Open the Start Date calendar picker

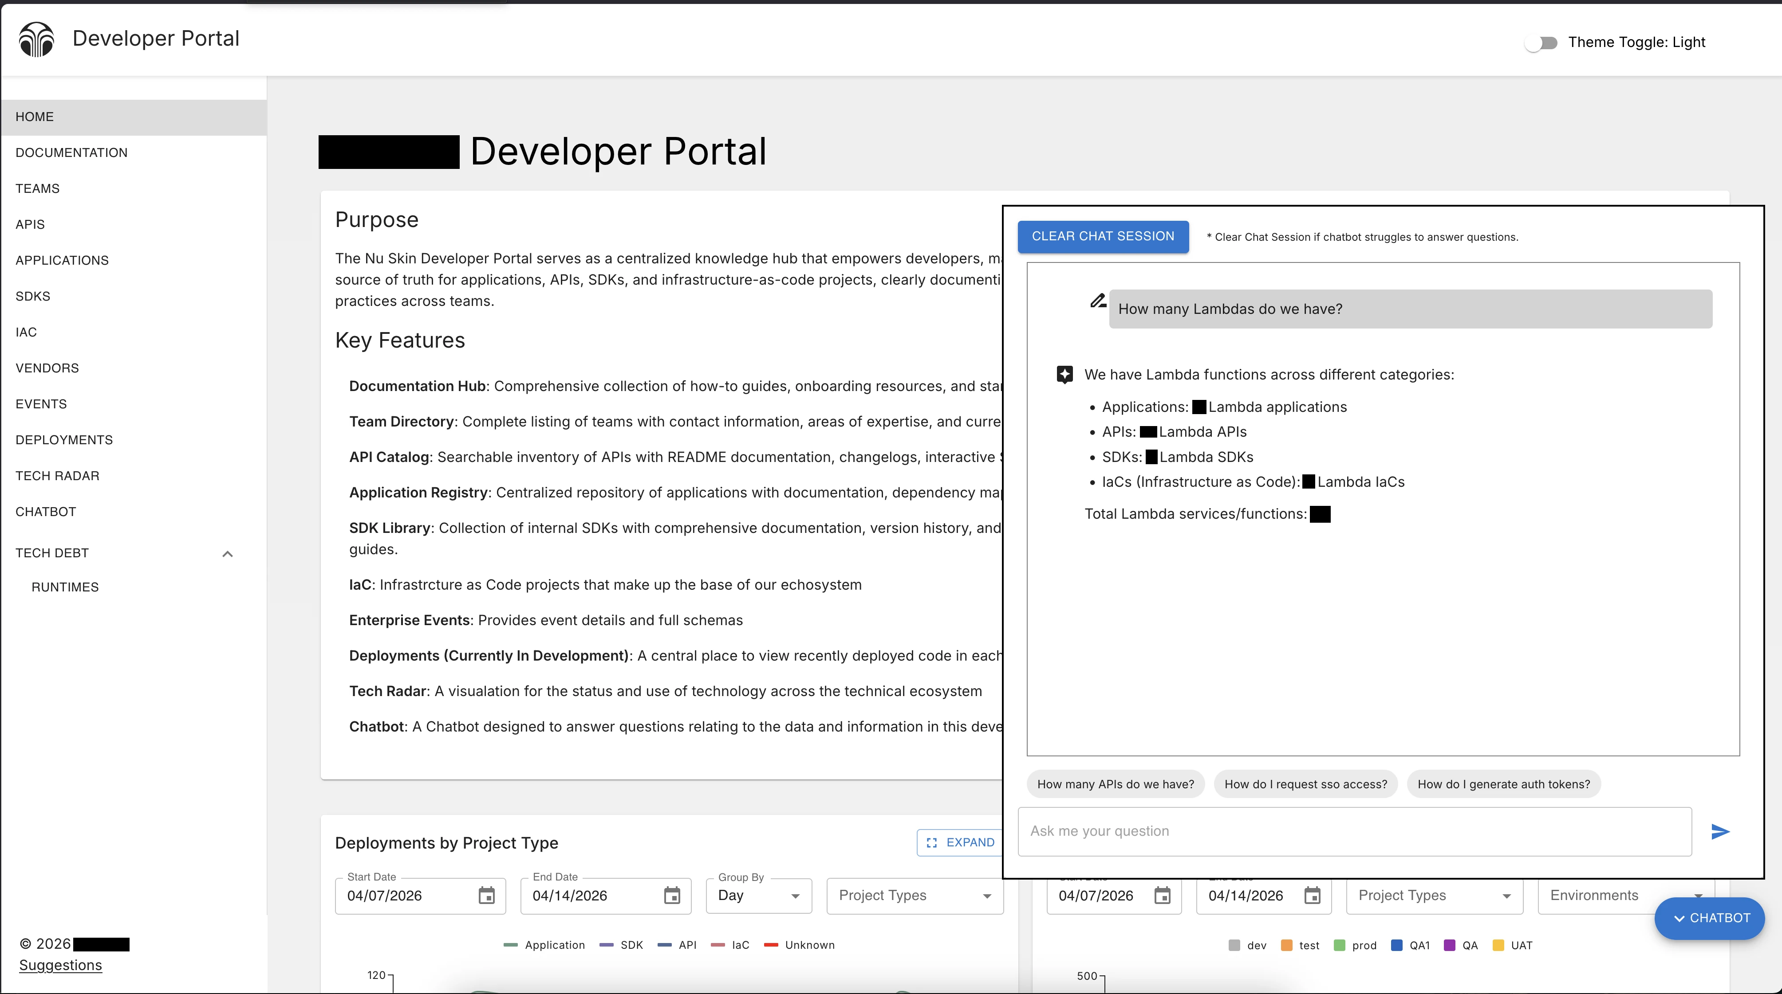tap(486, 895)
